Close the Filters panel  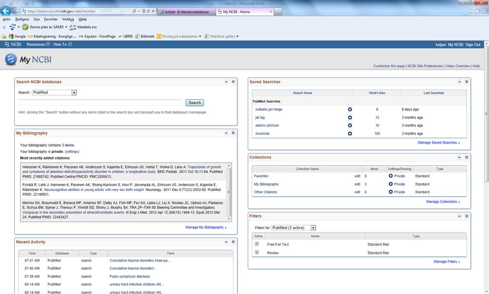coord(467,216)
